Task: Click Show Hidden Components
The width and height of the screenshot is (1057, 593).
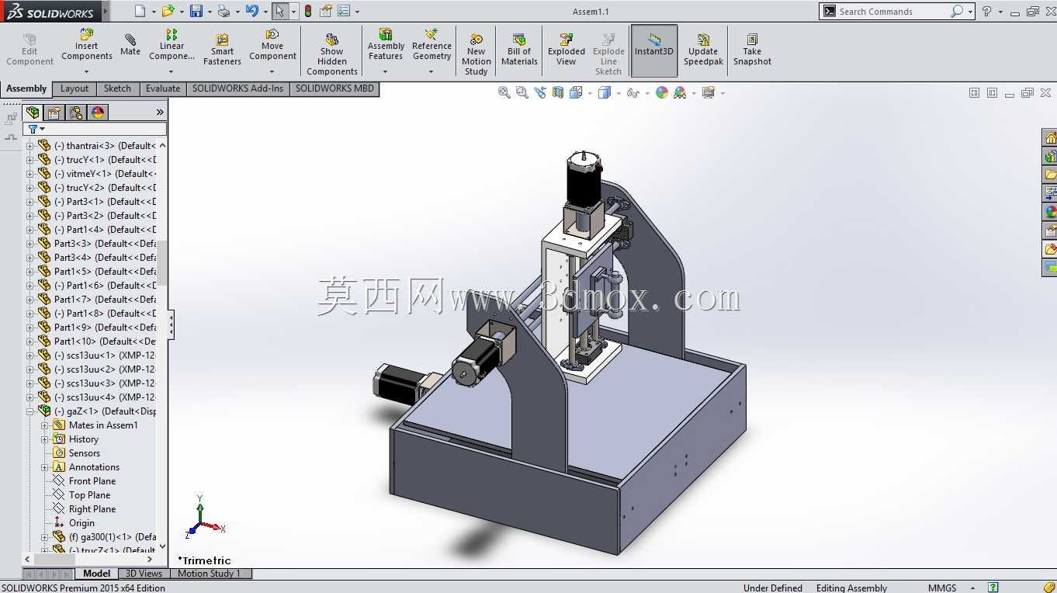Action: pyautogui.click(x=331, y=54)
